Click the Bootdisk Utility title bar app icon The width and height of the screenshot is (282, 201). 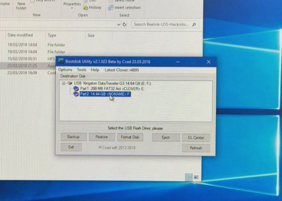click(61, 61)
